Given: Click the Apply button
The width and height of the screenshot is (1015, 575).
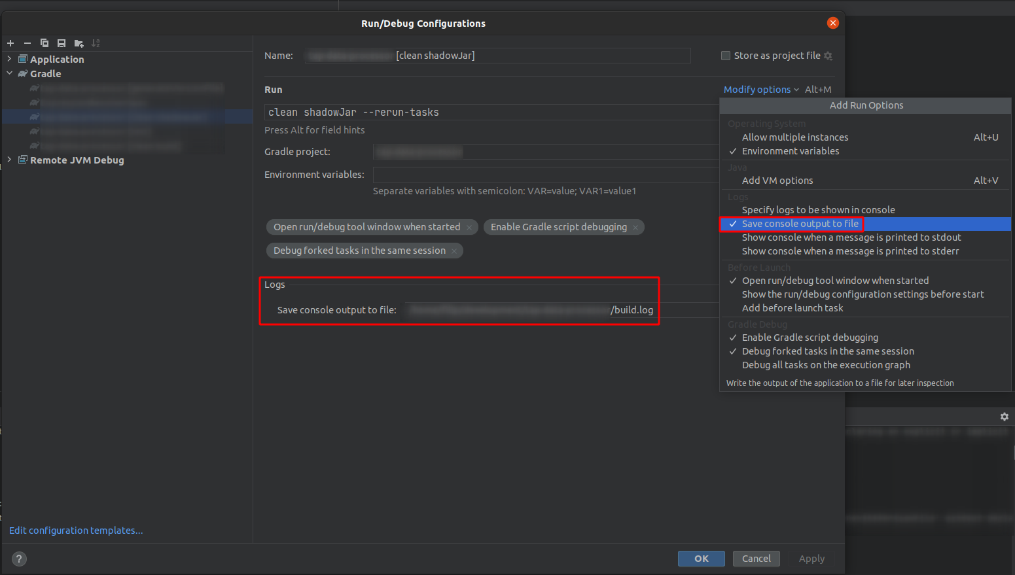Looking at the screenshot, I should click(x=811, y=559).
